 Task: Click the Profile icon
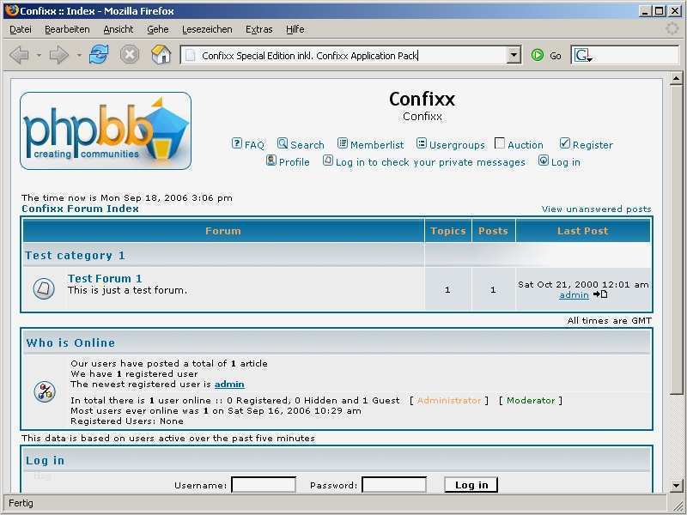click(271, 161)
